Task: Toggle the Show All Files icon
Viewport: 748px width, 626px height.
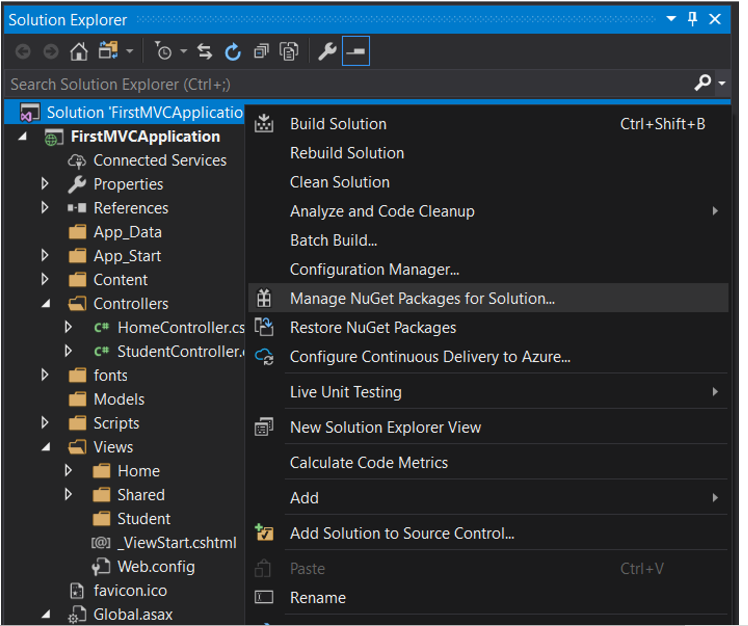Action: click(289, 52)
